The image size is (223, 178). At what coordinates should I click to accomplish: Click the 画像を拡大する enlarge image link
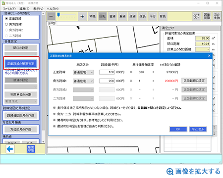coord(193,172)
